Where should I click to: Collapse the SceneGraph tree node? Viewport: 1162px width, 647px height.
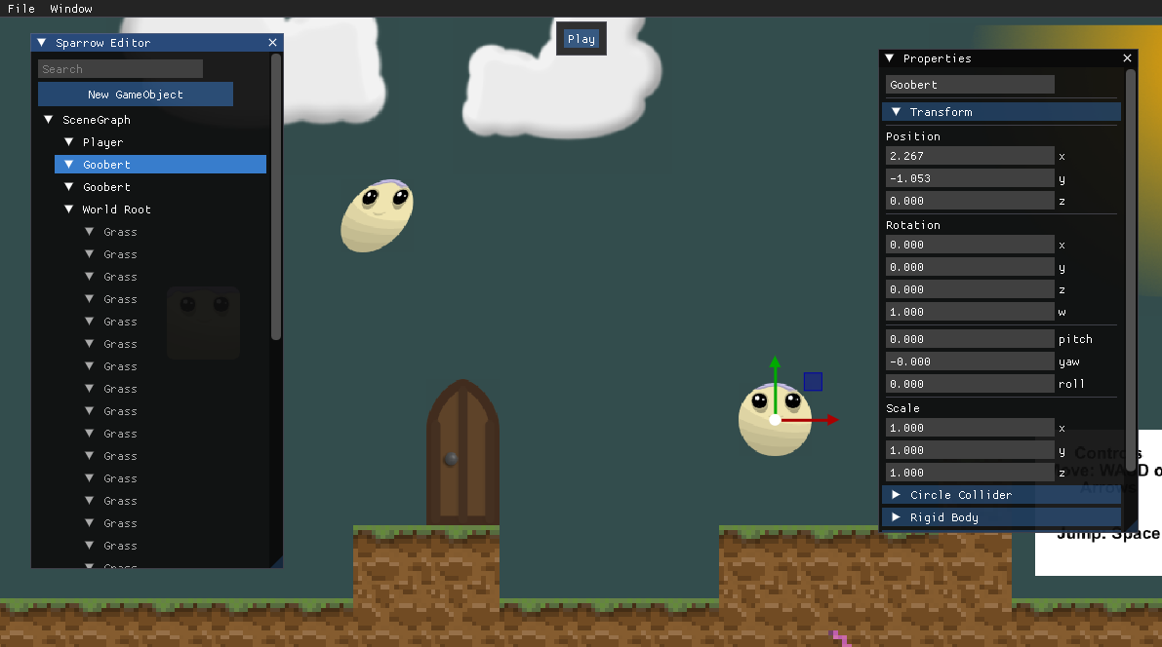coord(48,119)
